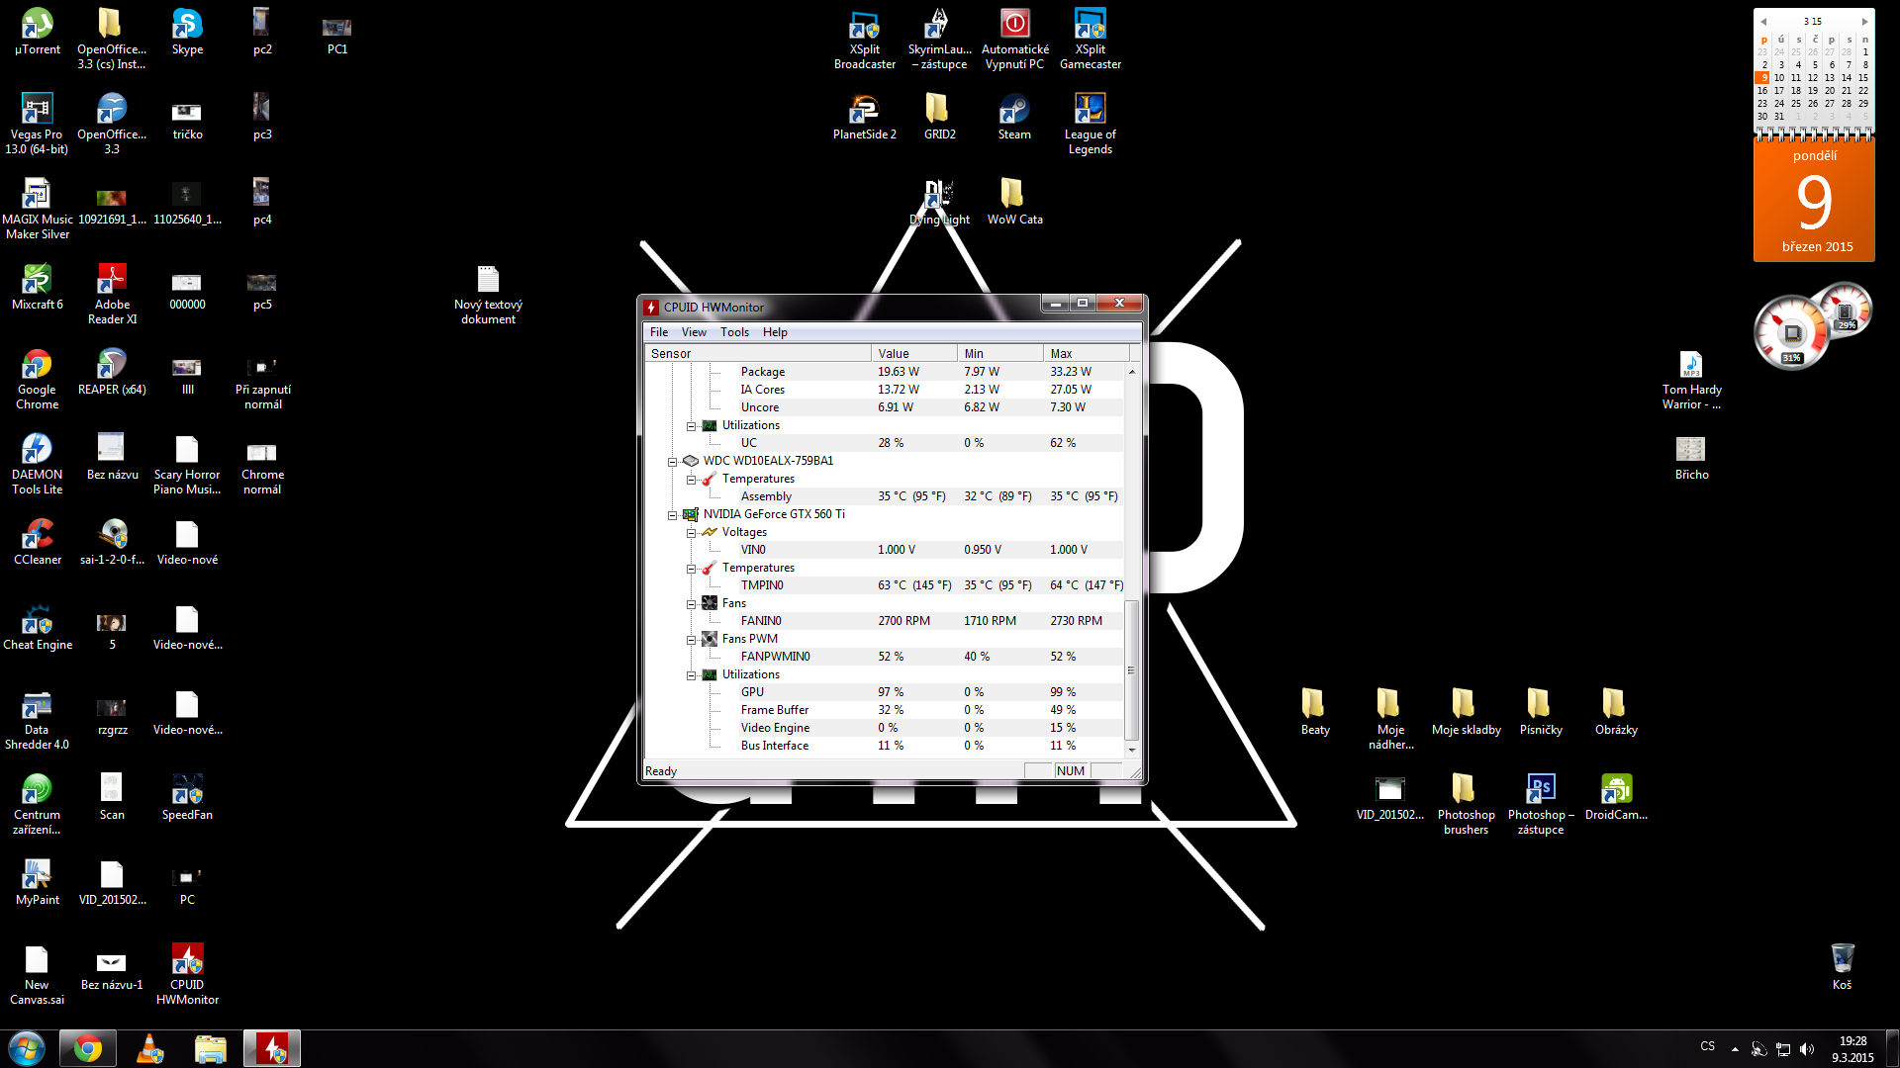
Task: Select the Skype desktop icon
Action: coord(187,31)
